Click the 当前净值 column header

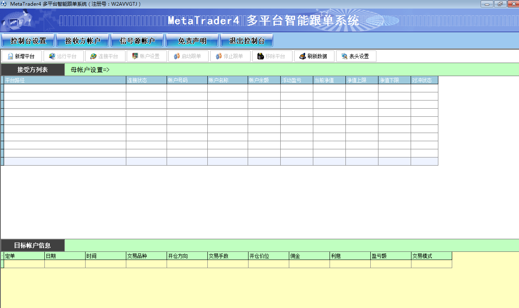330,80
